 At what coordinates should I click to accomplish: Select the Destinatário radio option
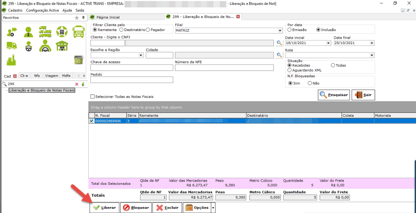pyautogui.click(x=121, y=30)
